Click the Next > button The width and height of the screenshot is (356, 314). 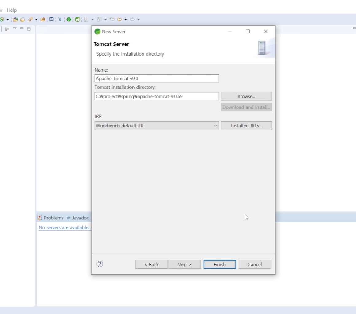tap(184, 264)
